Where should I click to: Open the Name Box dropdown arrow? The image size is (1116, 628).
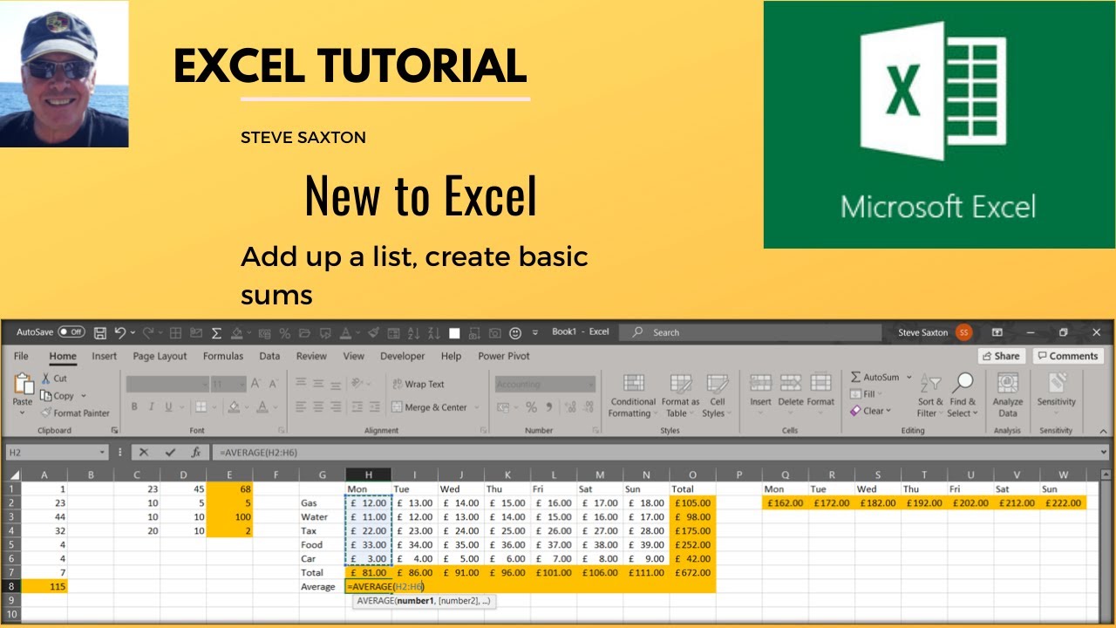click(103, 453)
